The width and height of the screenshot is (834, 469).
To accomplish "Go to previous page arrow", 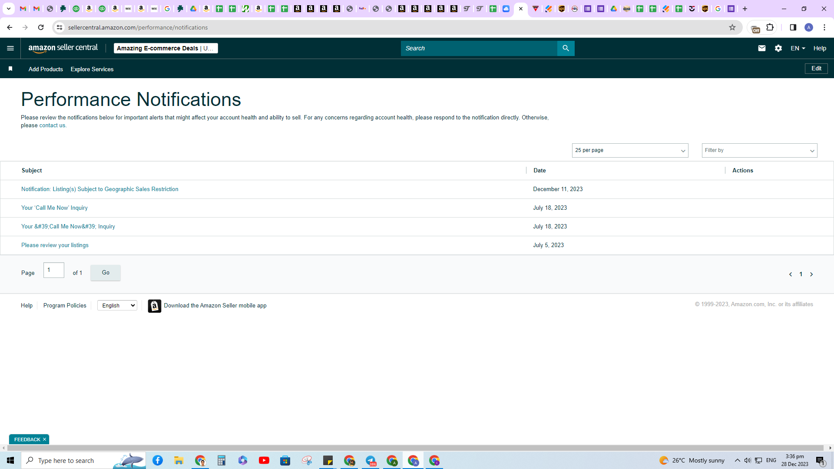I will point(791,274).
